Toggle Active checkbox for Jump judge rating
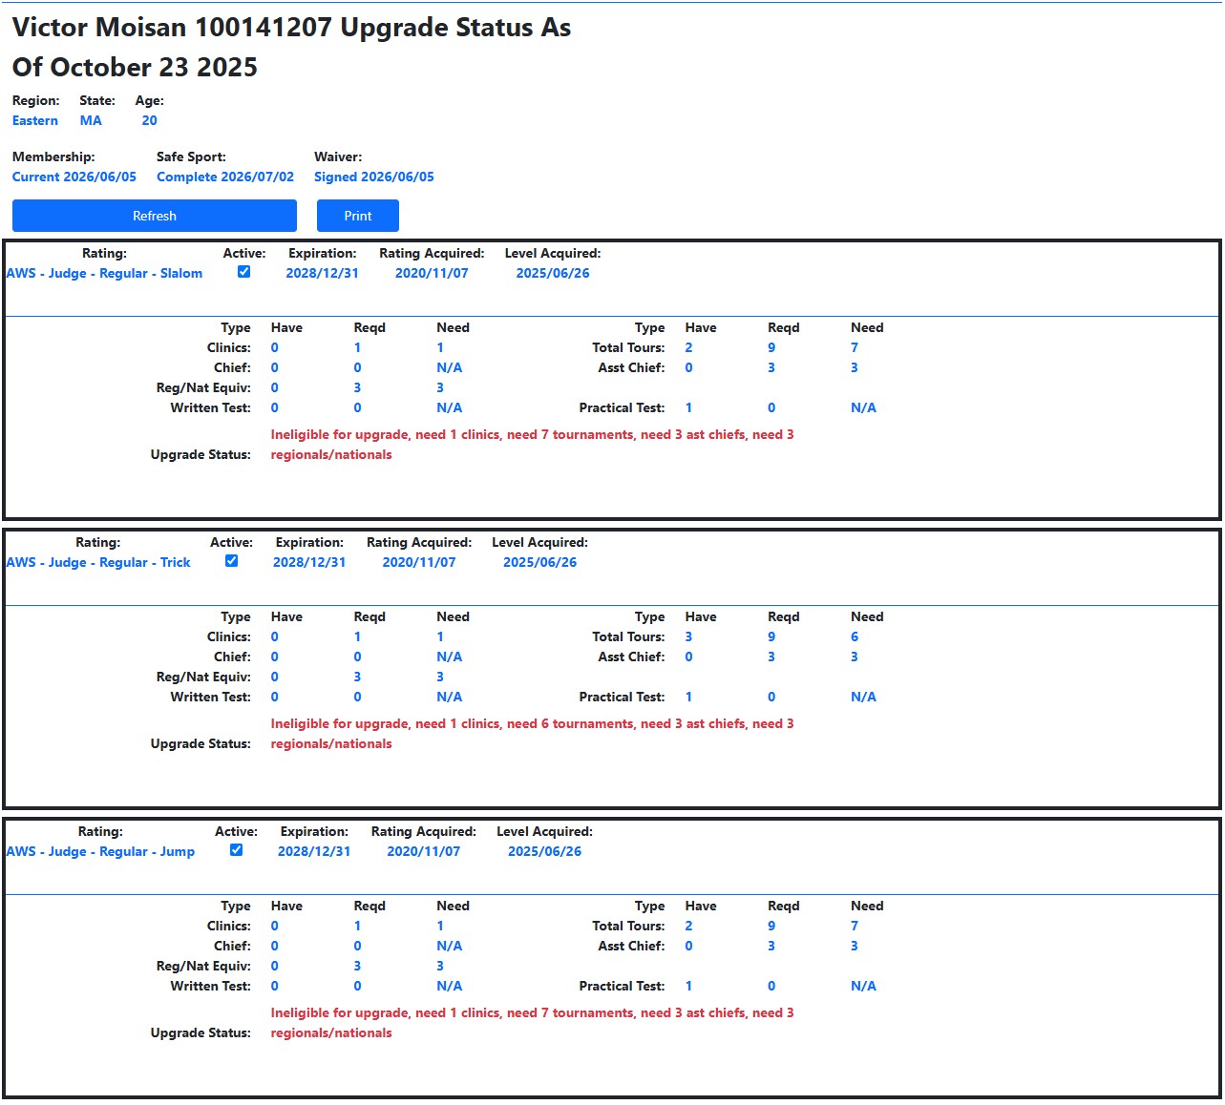The image size is (1225, 1105). (x=236, y=850)
